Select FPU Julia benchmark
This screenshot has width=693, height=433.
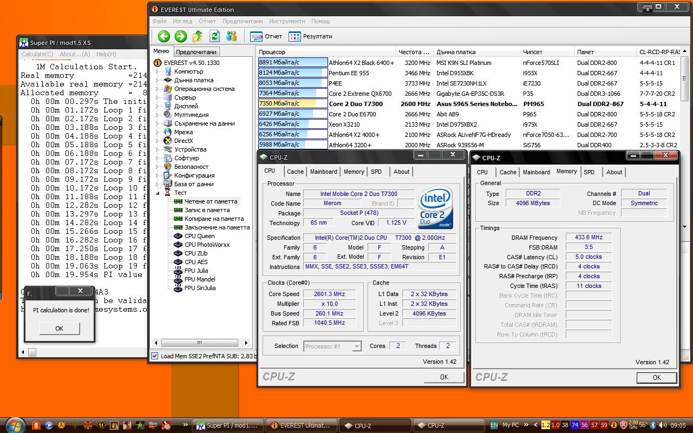coord(196,271)
